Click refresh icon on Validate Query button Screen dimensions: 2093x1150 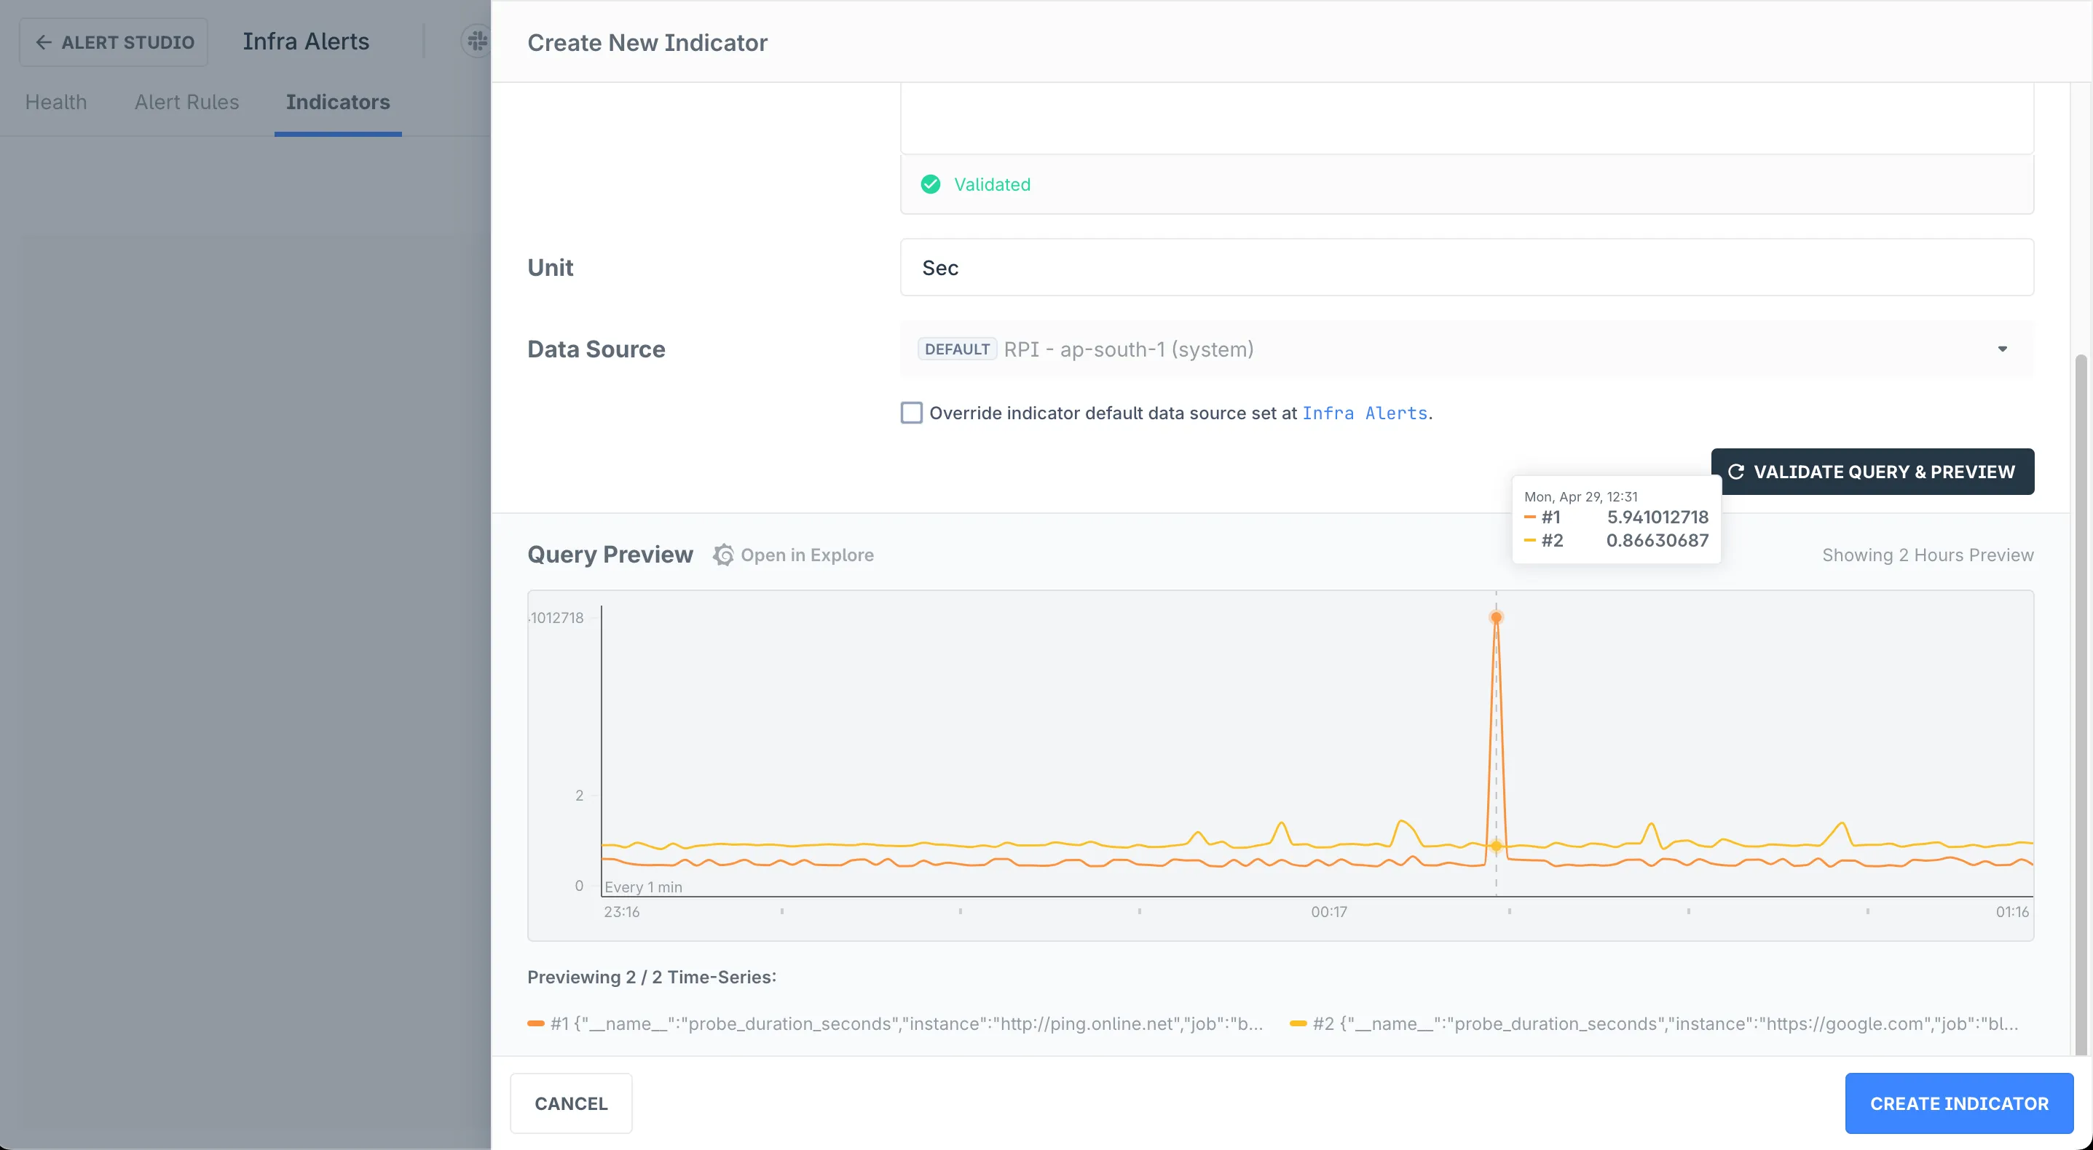1735,472
